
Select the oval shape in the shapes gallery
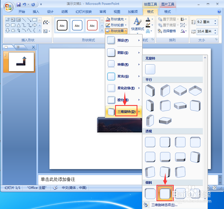(x=8, y=25)
